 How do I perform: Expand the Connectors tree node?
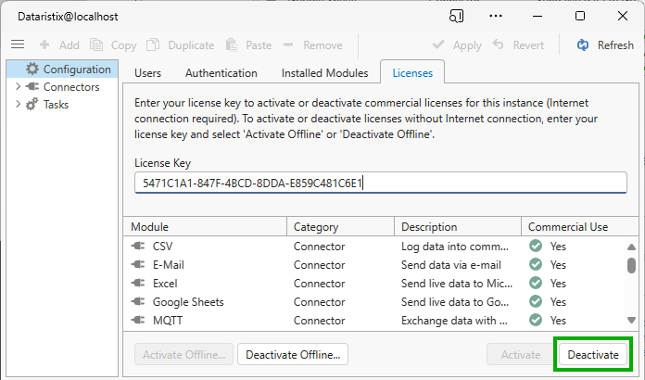[x=18, y=86]
